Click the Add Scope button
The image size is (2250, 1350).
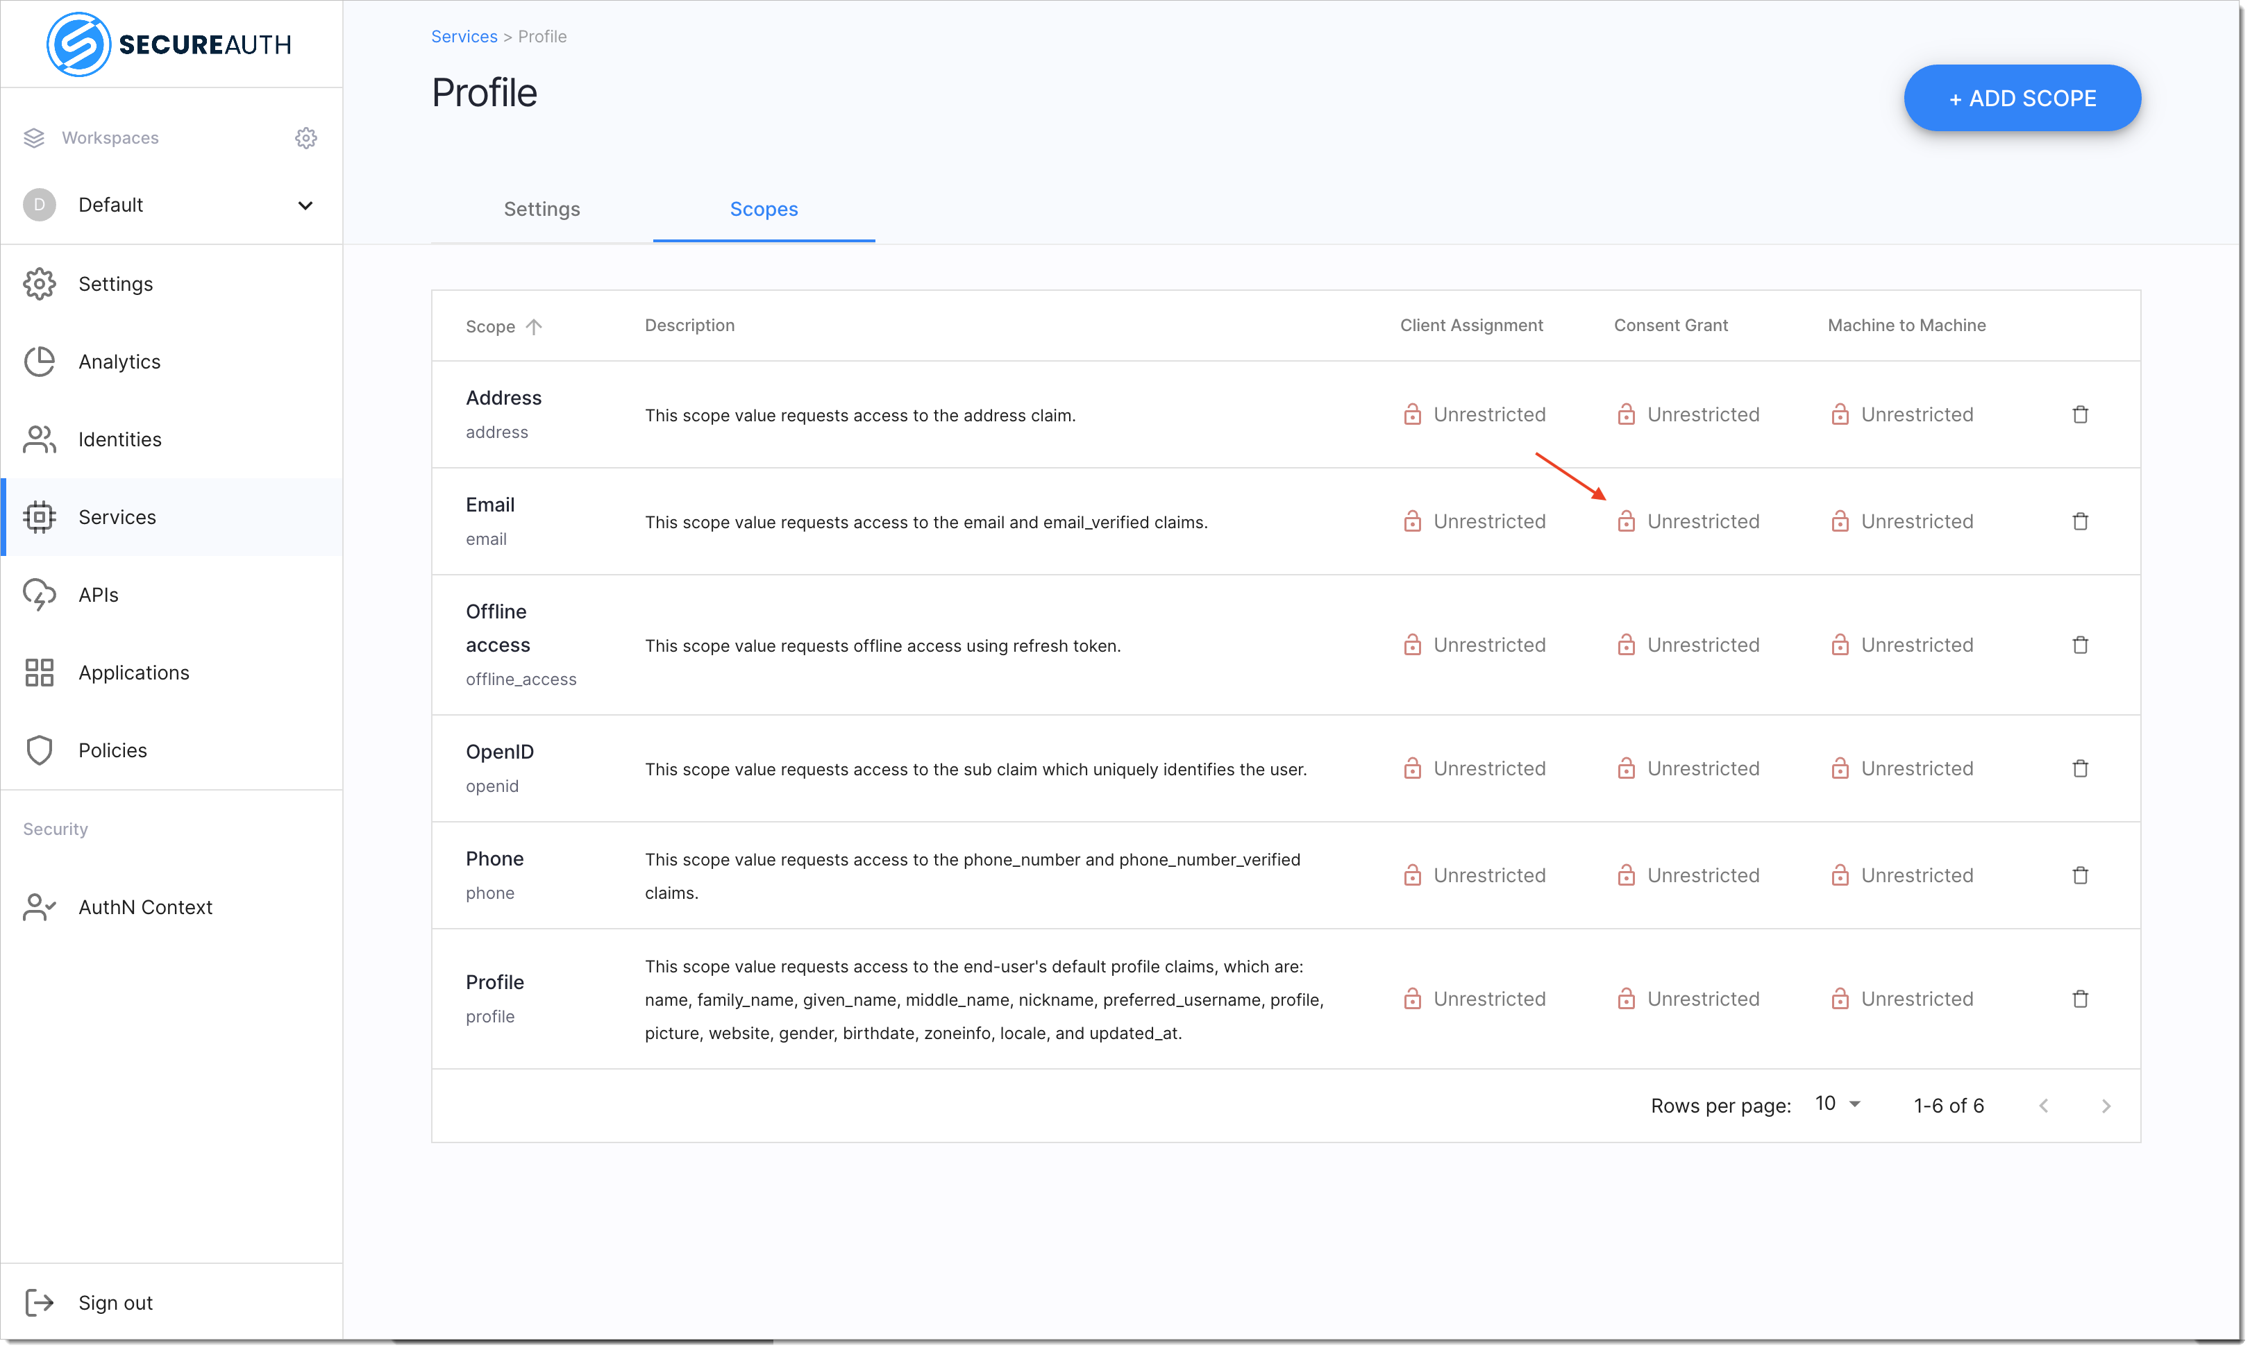pos(2020,98)
